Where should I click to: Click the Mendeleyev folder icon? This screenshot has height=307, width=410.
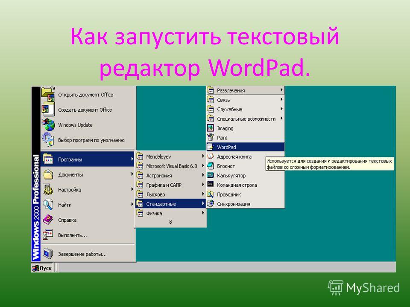(140, 156)
